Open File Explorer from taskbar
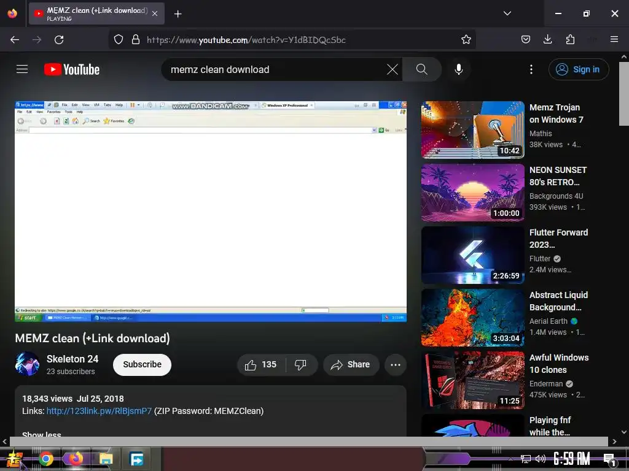 106,459
